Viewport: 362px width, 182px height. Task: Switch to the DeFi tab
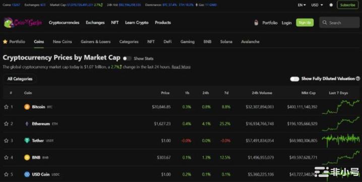(167, 41)
